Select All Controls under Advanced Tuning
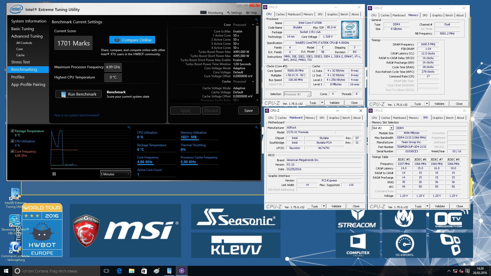The image size is (491, 276). [x=24, y=43]
